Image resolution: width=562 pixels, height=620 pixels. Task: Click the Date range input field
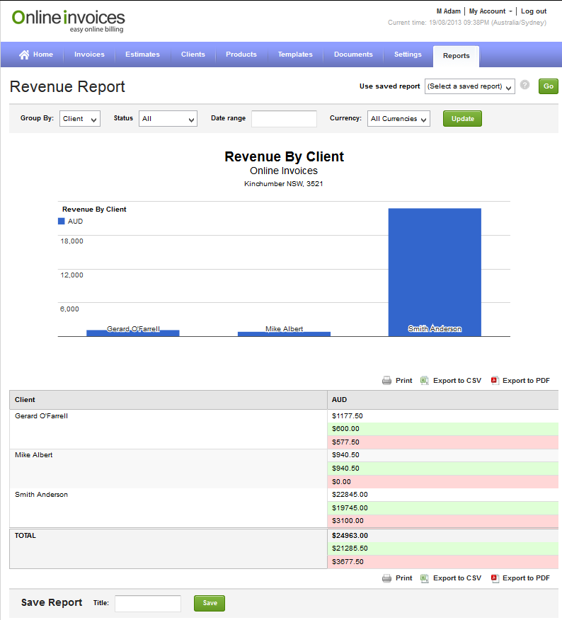(284, 119)
